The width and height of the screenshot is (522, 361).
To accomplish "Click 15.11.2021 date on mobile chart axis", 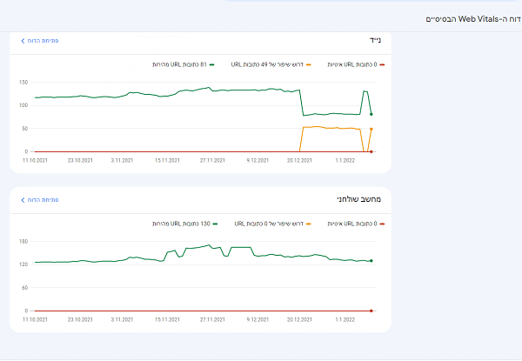I will pos(167,160).
